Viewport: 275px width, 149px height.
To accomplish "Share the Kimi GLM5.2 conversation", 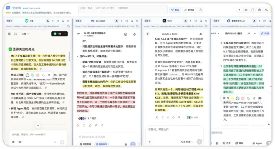I will click(201, 34).
